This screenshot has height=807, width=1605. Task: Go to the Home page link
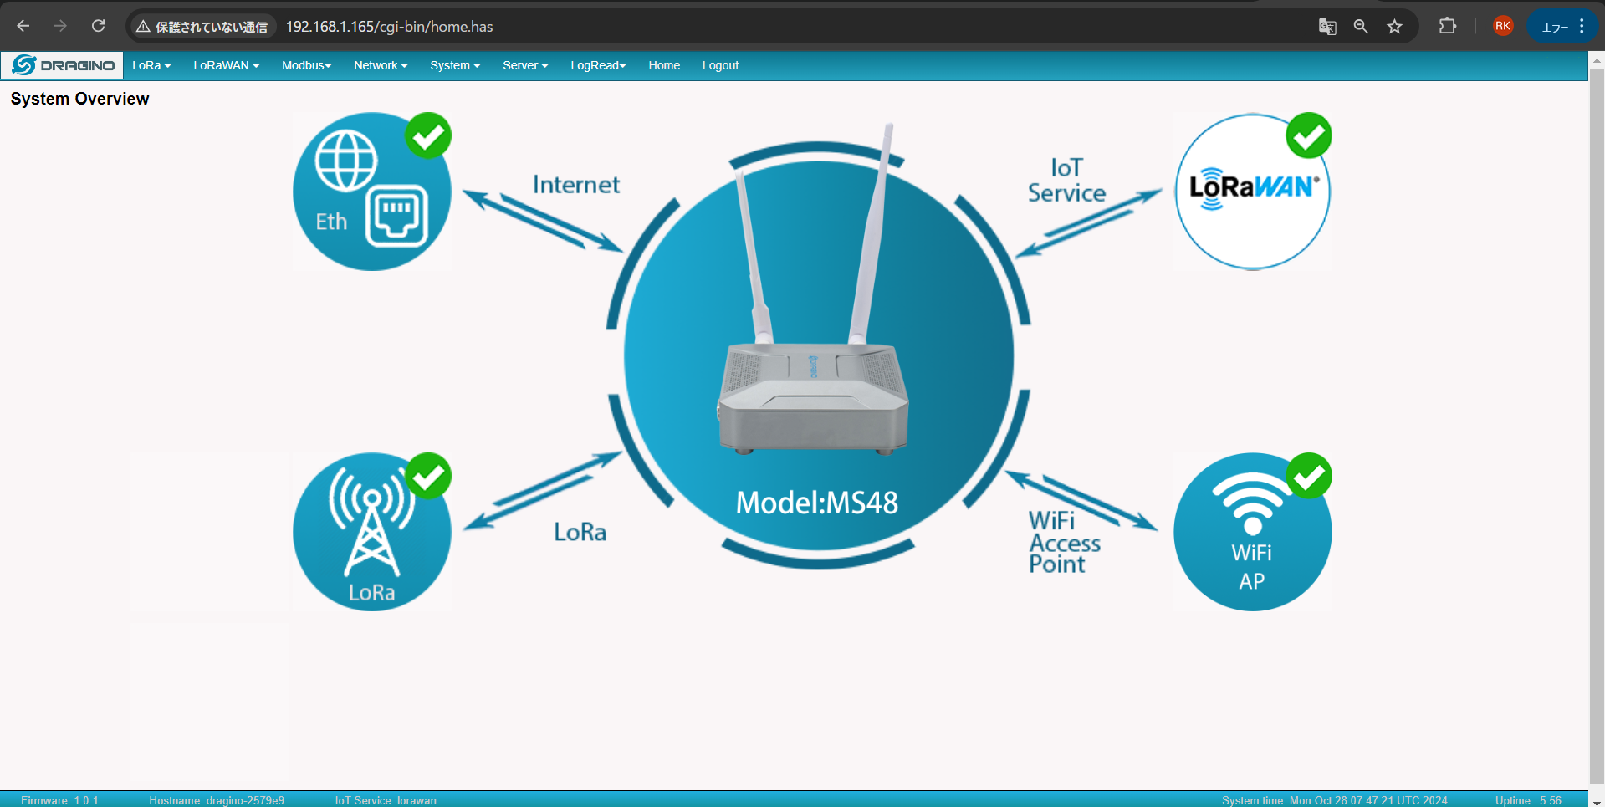[664, 65]
